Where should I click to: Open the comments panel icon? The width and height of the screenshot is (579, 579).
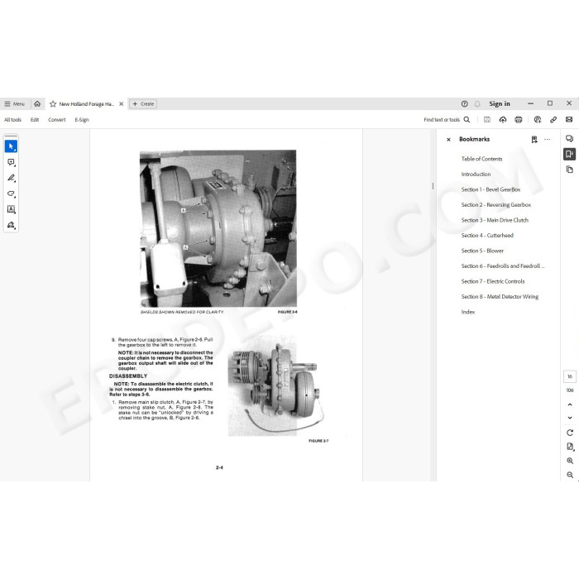(x=569, y=139)
